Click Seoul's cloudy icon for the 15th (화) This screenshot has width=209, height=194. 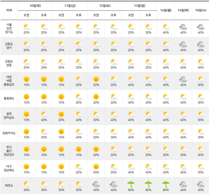pyautogui.click(x=183, y=27)
